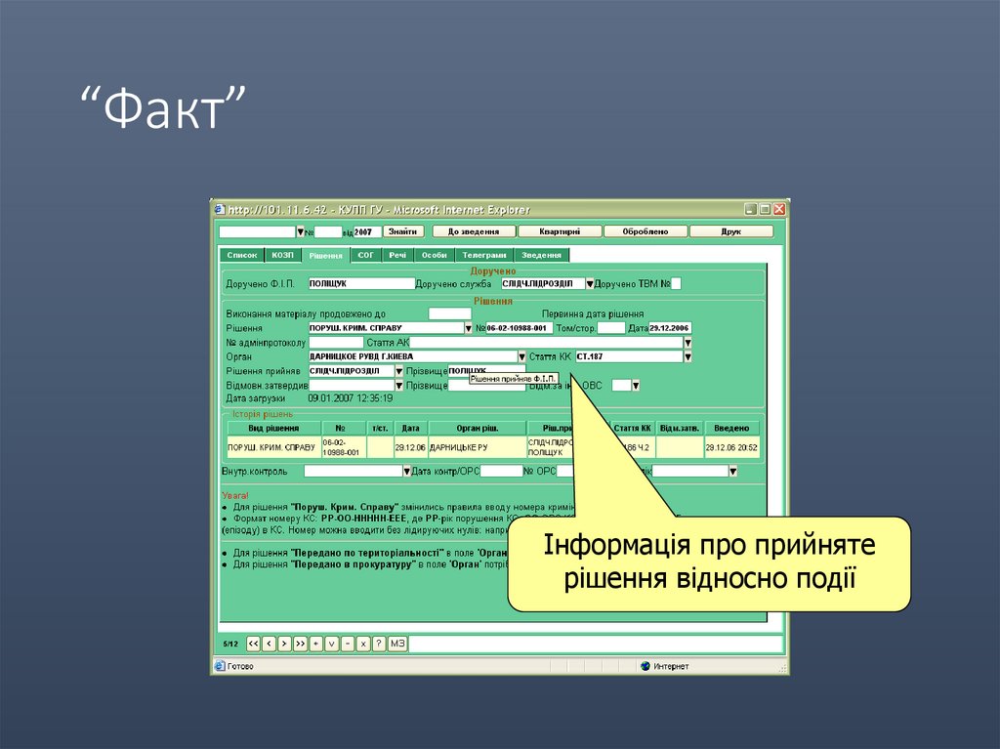
Task: Select the Рішення tab
Action: [x=326, y=255]
